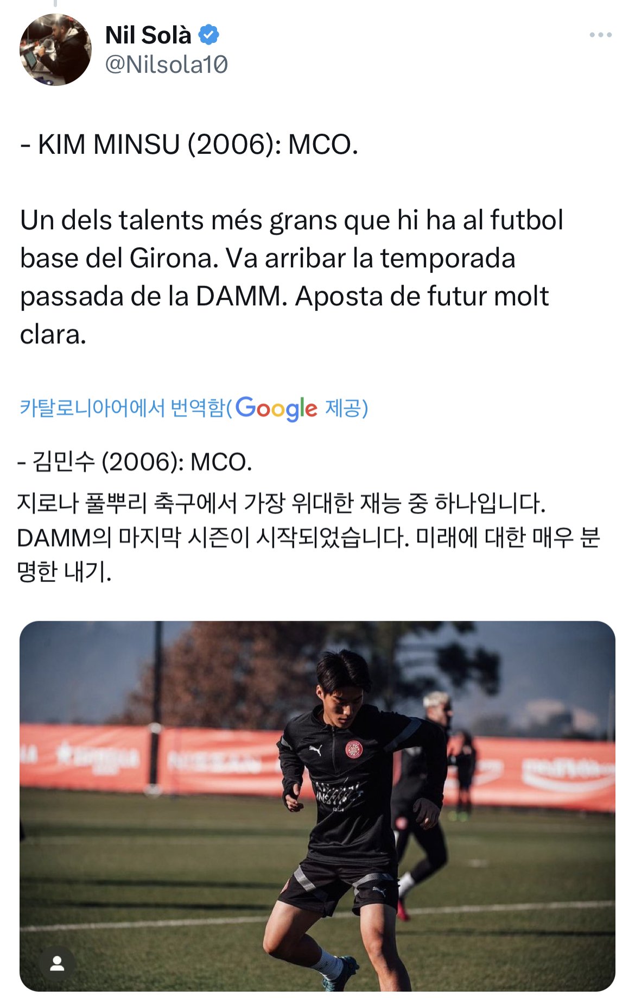The height and width of the screenshot is (1002, 635).
Task: Tap the 제공) text after Google logo
Action: [x=346, y=408]
